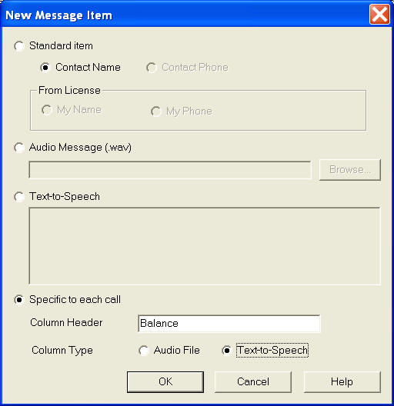Click the From License group label
The image size is (394, 406).
pyautogui.click(x=69, y=91)
